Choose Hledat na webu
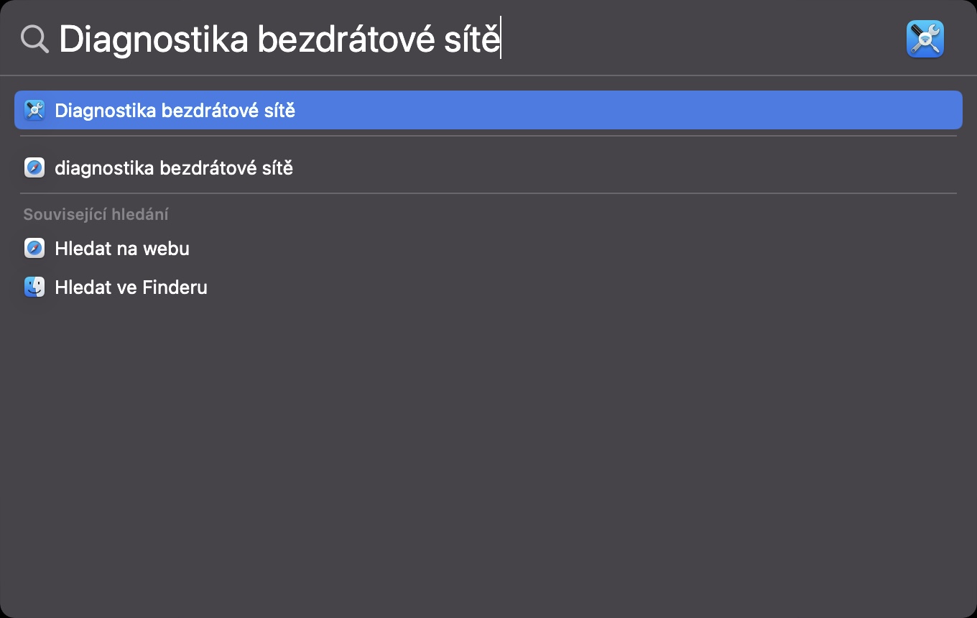The height and width of the screenshot is (618, 977). coord(122,248)
